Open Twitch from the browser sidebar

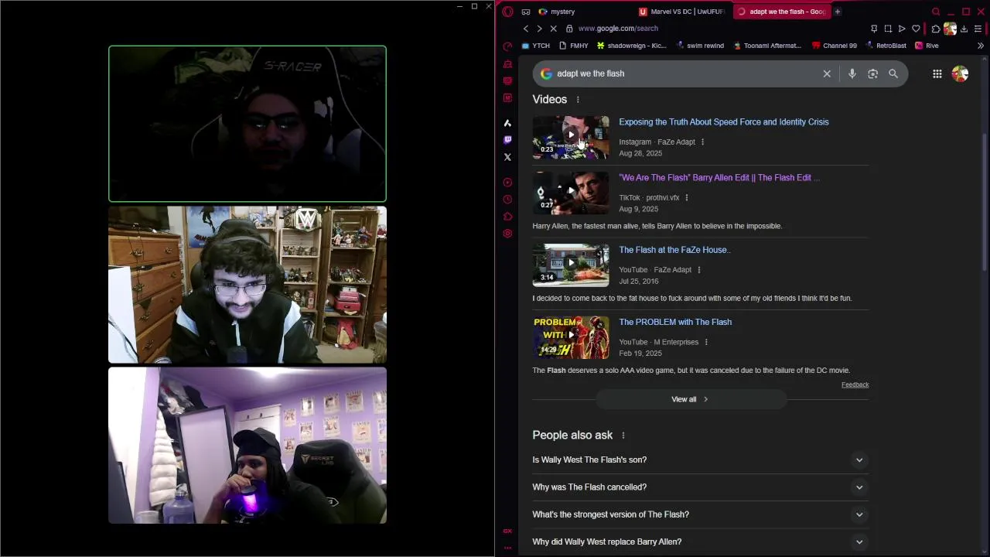(x=507, y=140)
